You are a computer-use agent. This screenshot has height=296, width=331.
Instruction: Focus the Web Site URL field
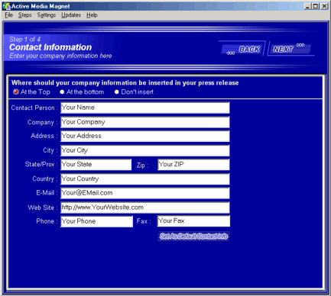tap(145, 208)
